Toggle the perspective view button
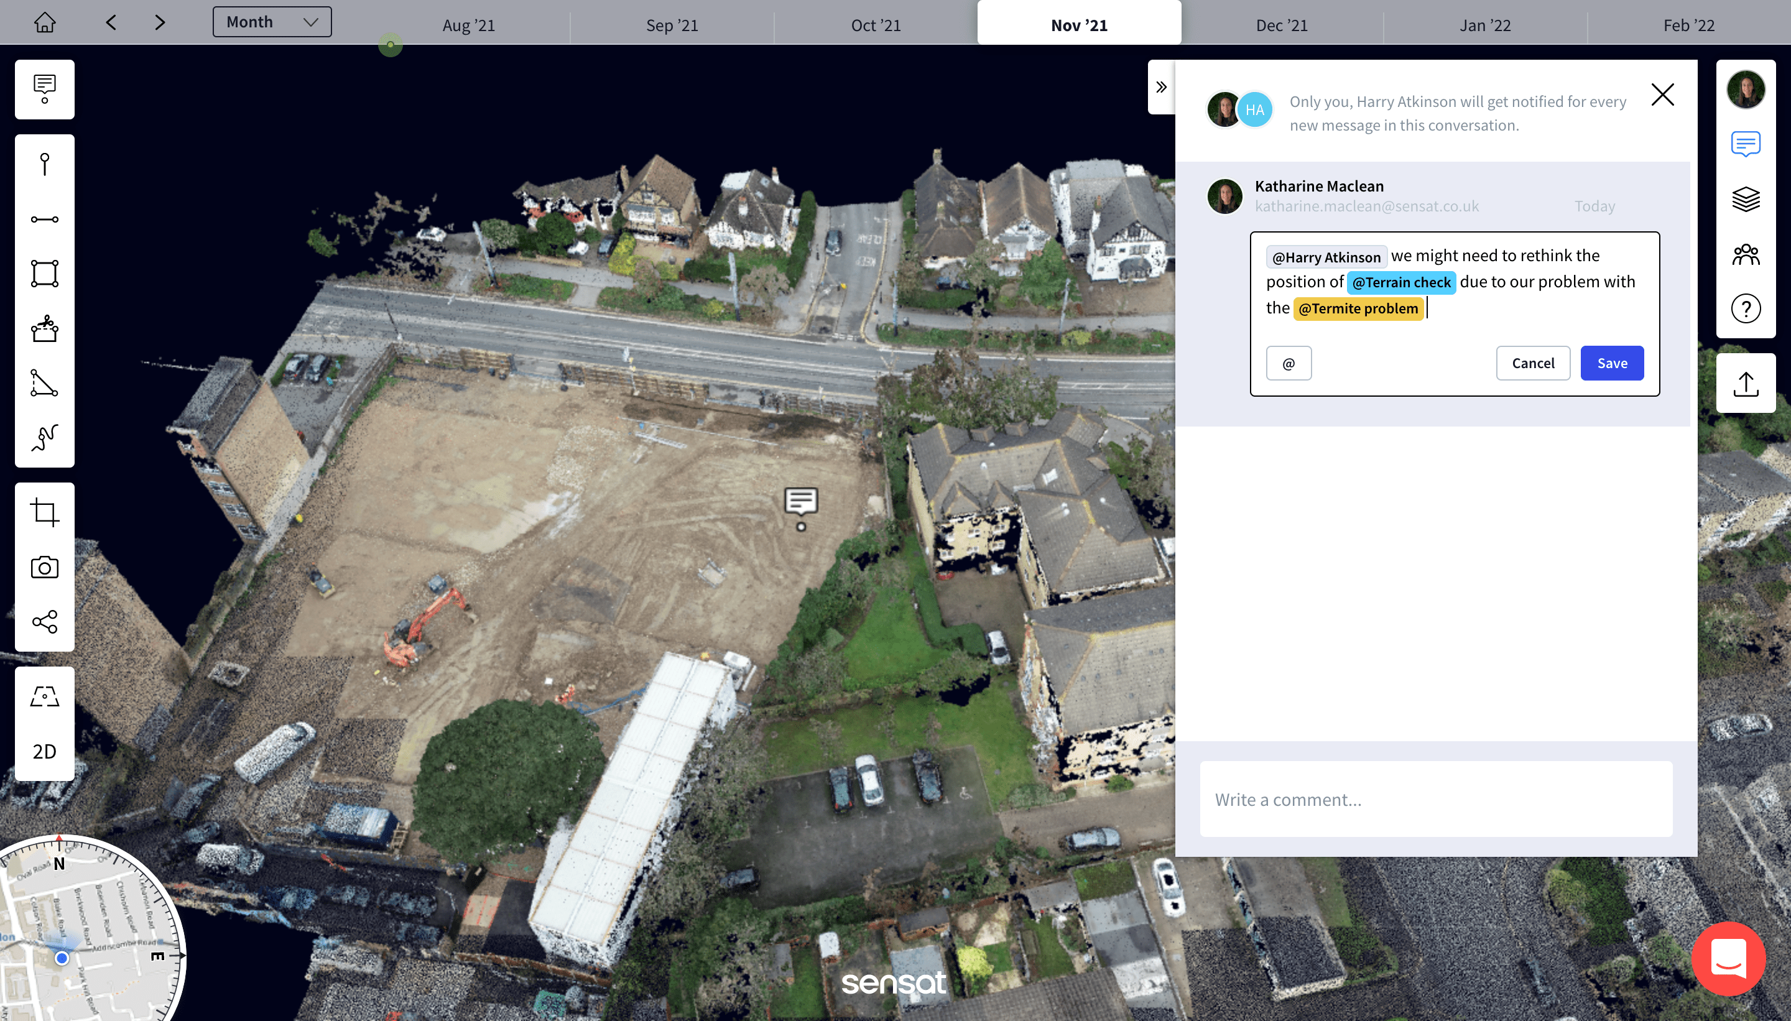The image size is (1791, 1021). pyautogui.click(x=44, y=696)
